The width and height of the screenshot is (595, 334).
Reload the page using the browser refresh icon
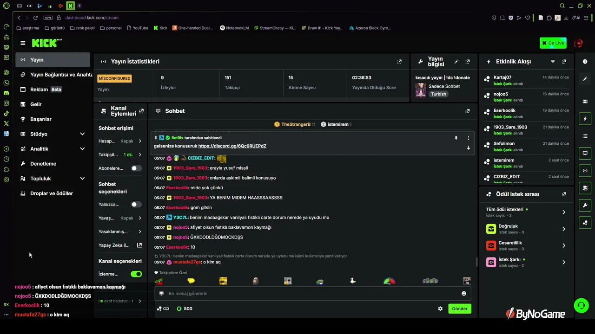(x=36, y=18)
